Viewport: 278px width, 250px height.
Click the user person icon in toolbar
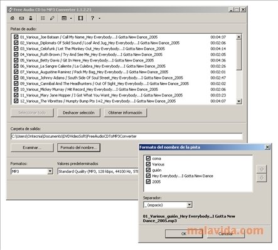[x=31, y=18]
